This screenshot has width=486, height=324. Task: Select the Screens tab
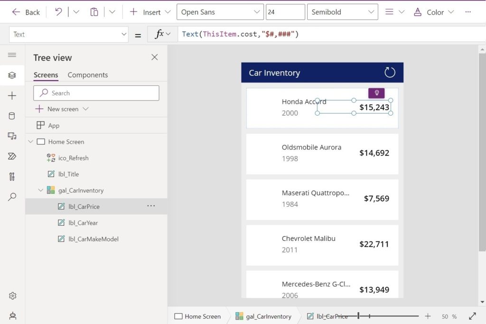pos(46,75)
